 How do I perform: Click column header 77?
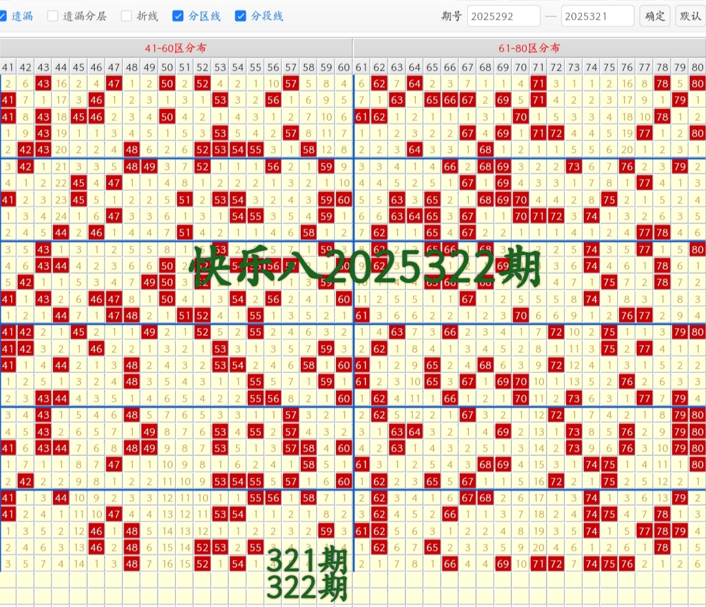coord(645,67)
